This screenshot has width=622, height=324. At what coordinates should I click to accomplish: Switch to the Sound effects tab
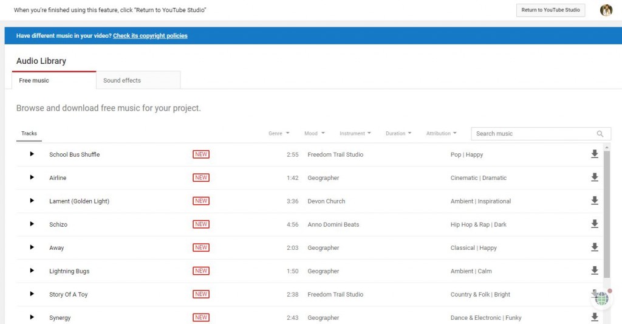tap(138, 80)
